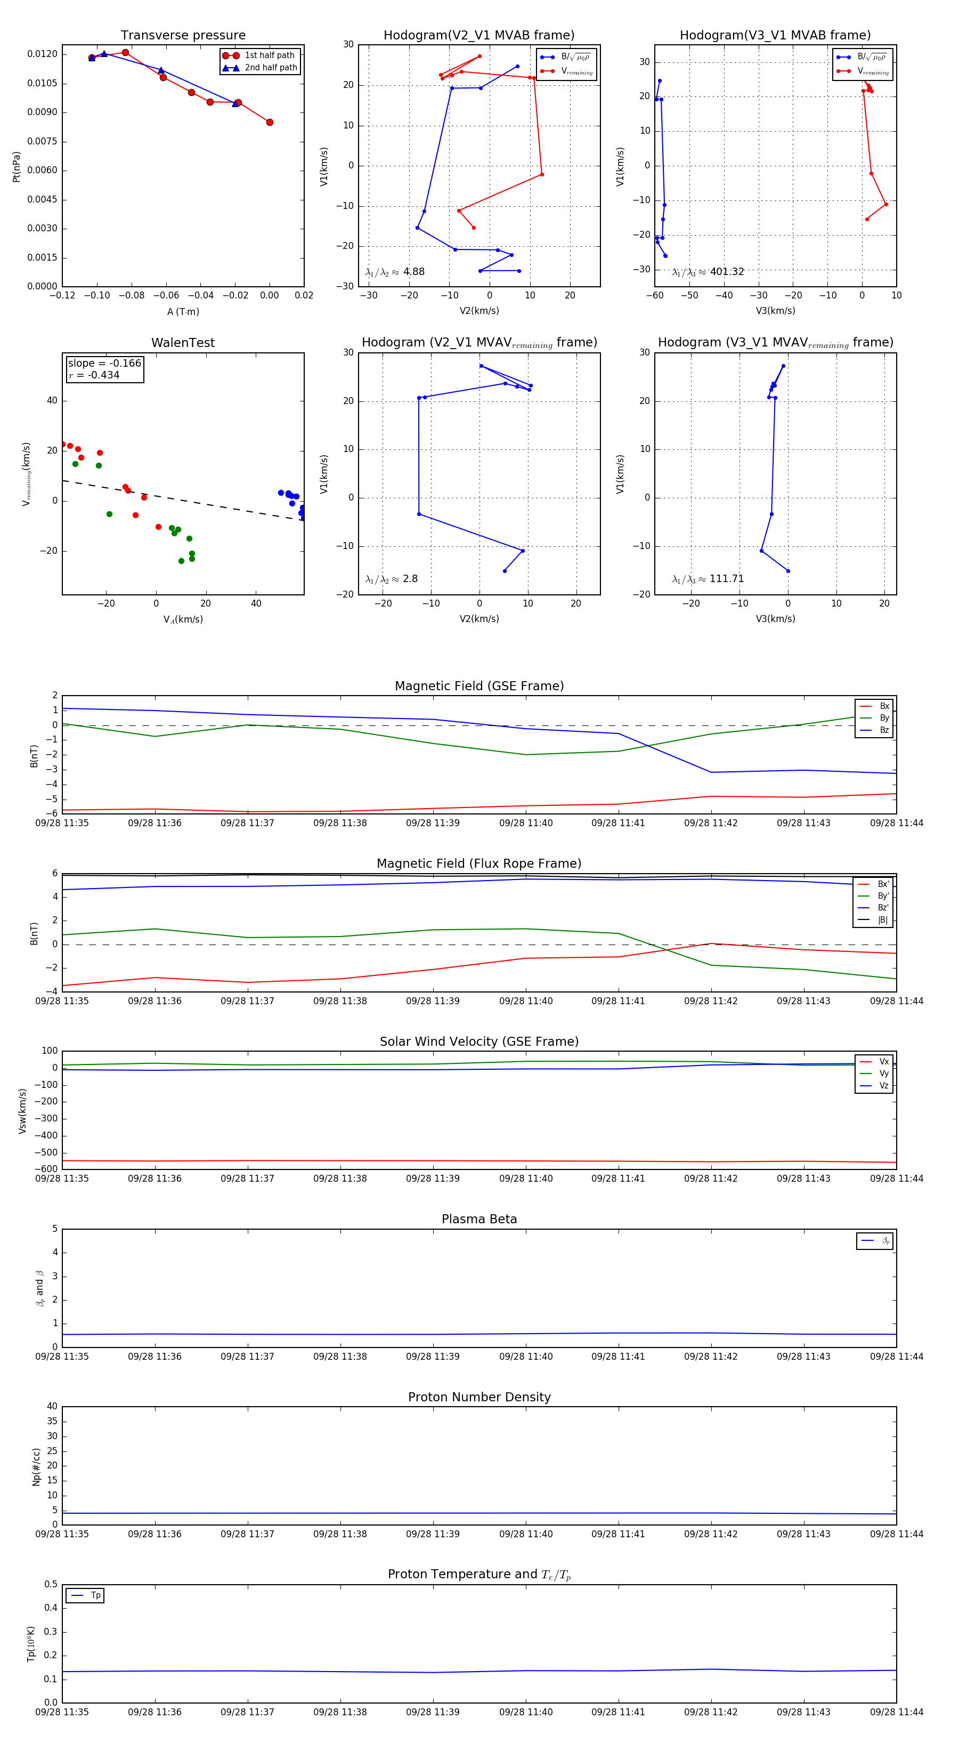Click the eigenvalue ratio annotation reading 2.8
The height and width of the screenshot is (1759, 959).
pyautogui.click(x=391, y=579)
